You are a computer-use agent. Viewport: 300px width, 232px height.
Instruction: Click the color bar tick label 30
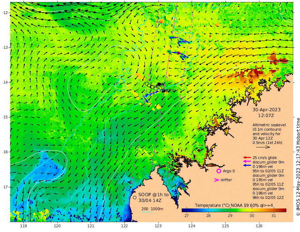click(x=252, y=216)
